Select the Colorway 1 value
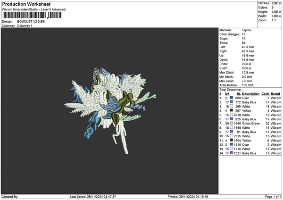 (25, 25)
